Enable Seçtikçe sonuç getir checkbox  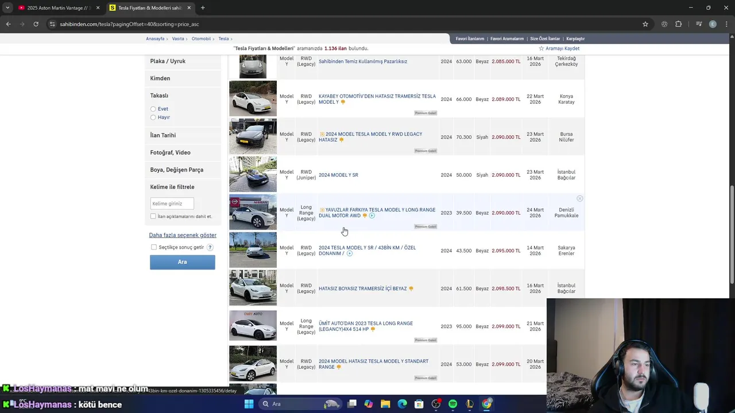tap(154, 247)
